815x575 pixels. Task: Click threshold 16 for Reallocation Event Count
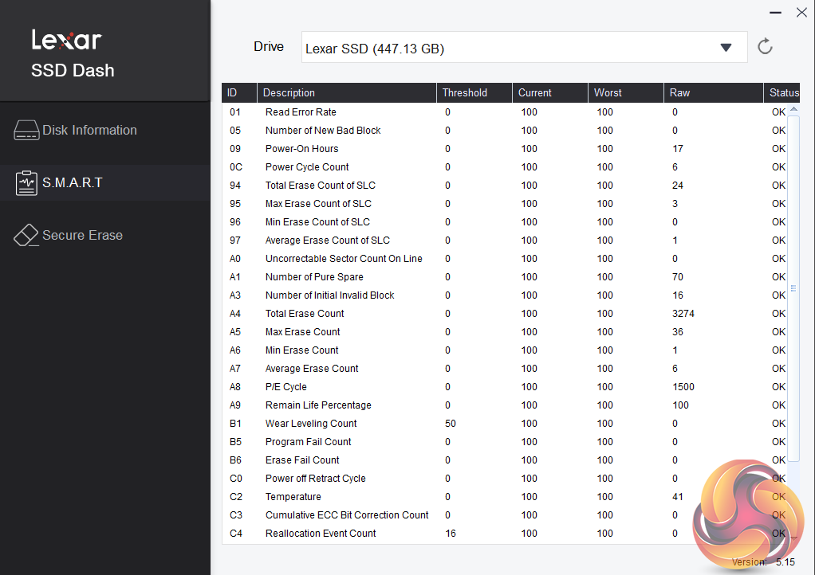coord(450,534)
